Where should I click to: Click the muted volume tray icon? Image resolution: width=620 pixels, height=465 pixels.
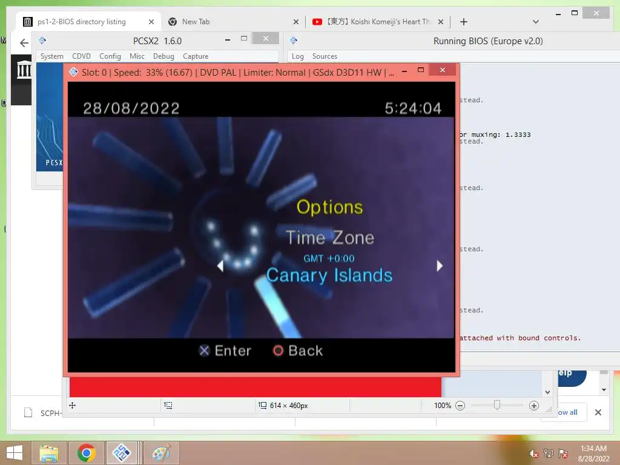(x=534, y=453)
